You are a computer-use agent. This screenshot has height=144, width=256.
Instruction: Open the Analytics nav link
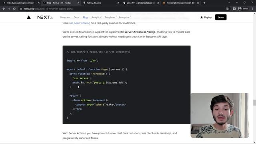coord(96,17)
